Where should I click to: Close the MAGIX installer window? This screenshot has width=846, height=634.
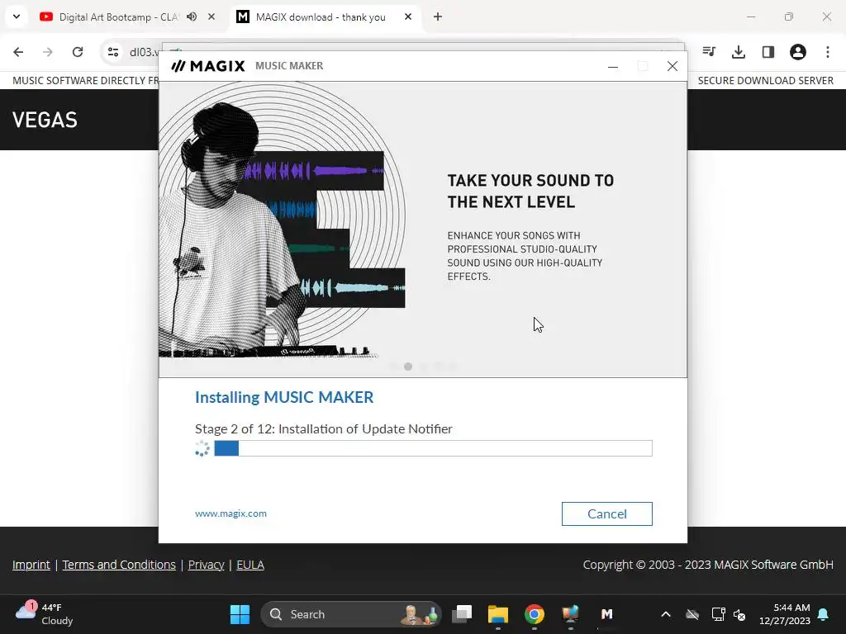tap(673, 66)
